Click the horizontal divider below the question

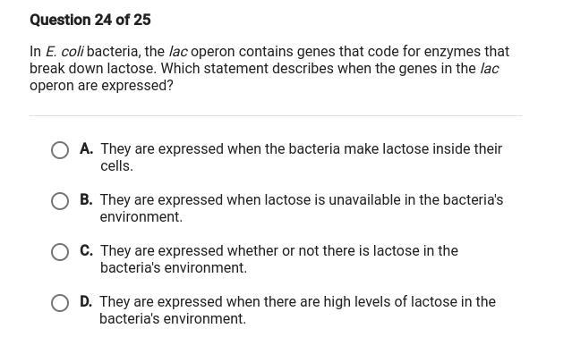pos(276,116)
